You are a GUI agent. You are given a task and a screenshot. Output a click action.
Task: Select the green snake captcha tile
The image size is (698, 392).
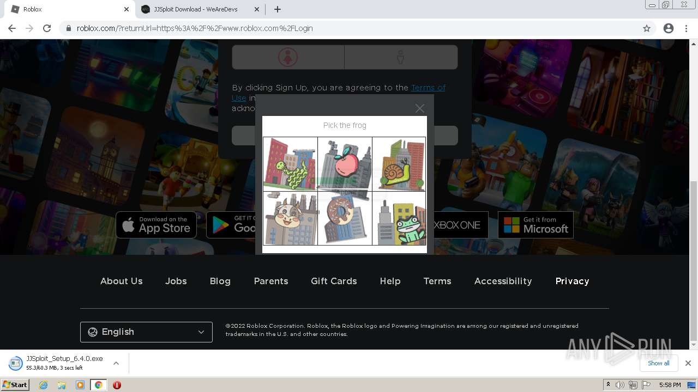pos(290,164)
